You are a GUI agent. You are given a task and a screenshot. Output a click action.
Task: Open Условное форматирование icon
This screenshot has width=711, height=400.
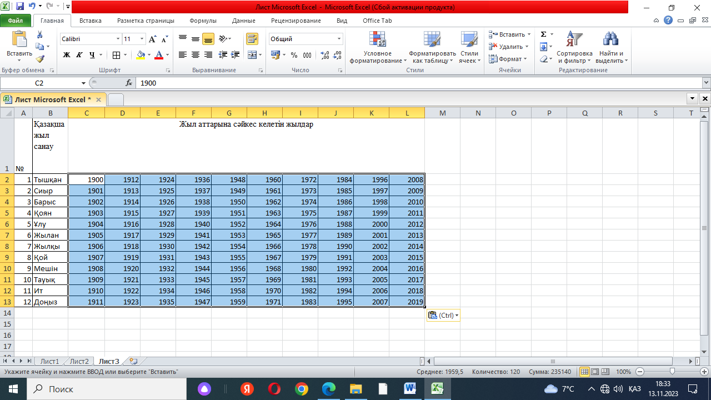pyautogui.click(x=378, y=48)
